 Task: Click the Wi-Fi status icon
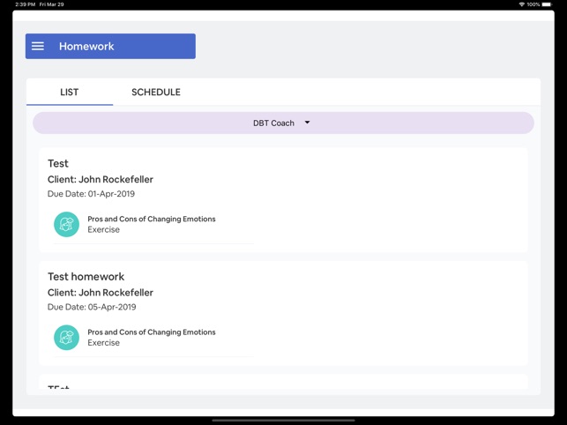pyautogui.click(x=522, y=4)
